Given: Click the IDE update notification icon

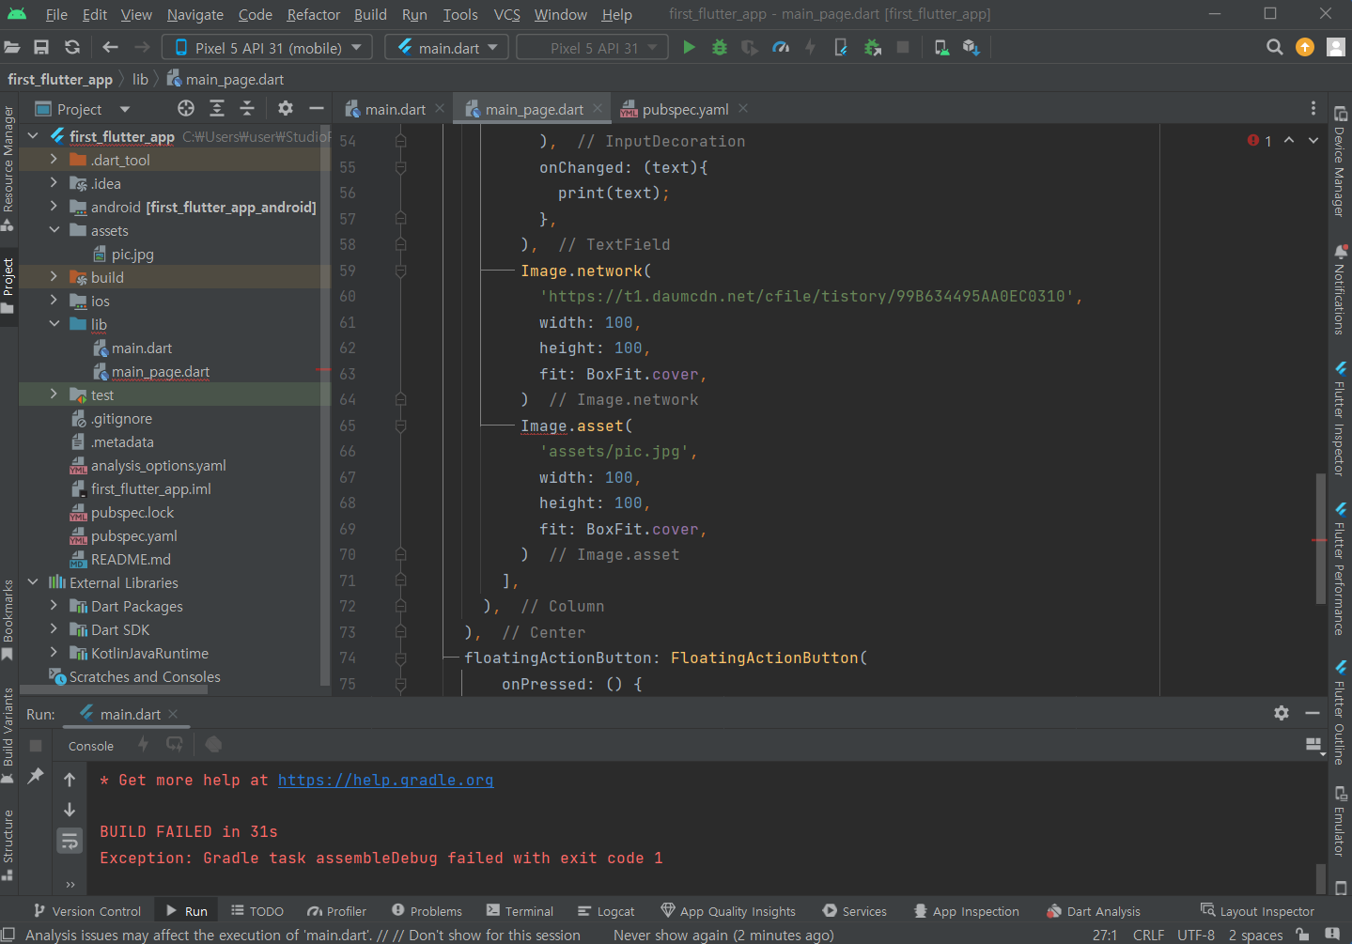Looking at the screenshot, I should click(1305, 48).
